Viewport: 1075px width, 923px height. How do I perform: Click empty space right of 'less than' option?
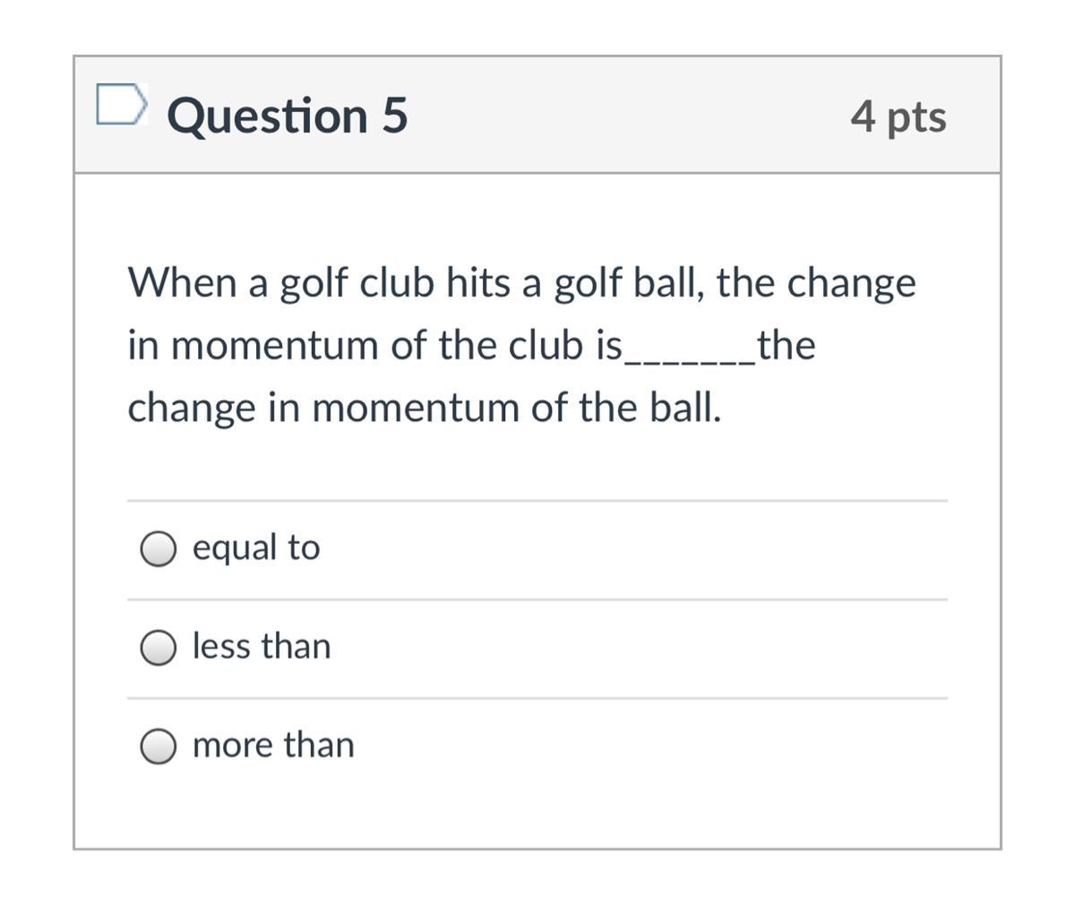click(x=627, y=647)
